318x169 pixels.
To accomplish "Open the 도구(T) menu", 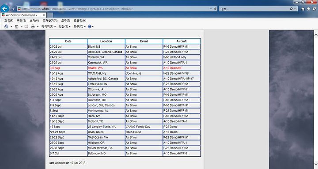I will (65, 21).
